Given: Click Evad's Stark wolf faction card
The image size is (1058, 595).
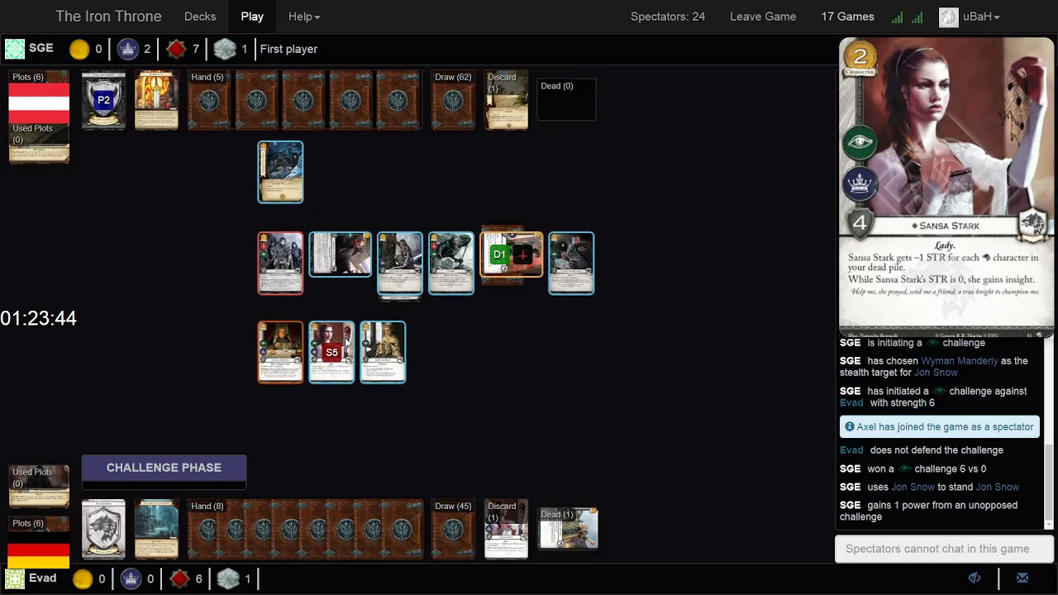Looking at the screenshot, I should 103,530.
